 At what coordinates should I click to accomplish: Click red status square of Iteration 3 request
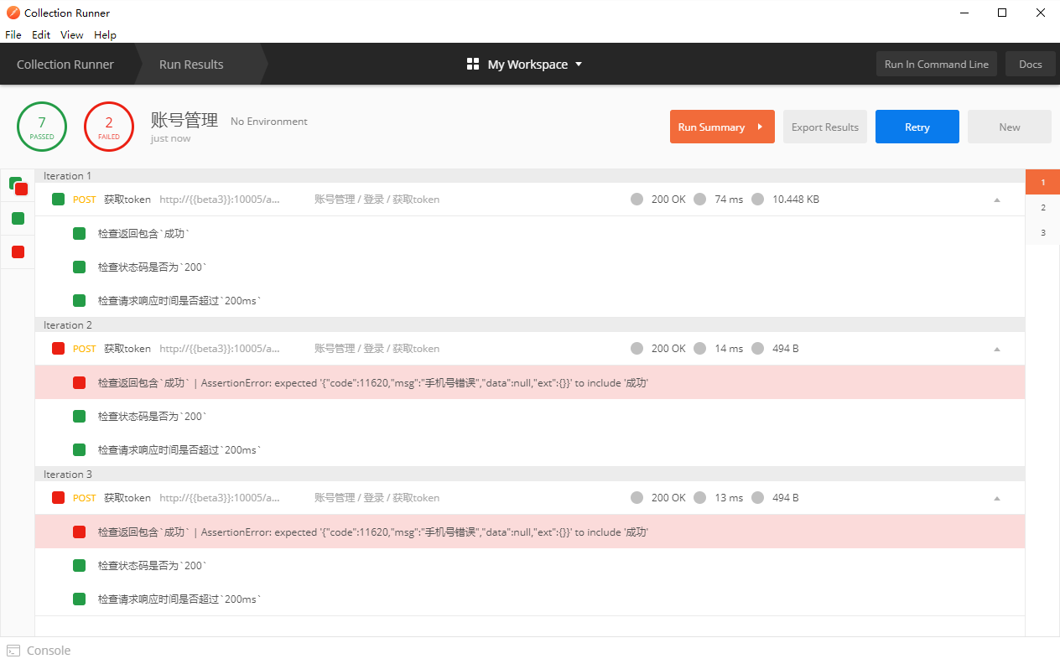(58, 498)
